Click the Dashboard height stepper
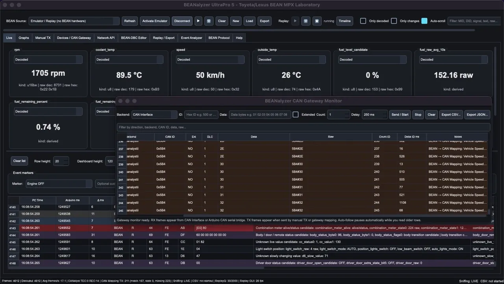504x284 pixels. pos(110,161)
